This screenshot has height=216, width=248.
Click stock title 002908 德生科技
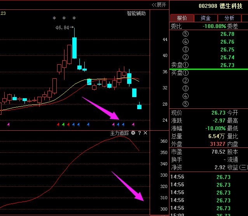click(220, 6)
